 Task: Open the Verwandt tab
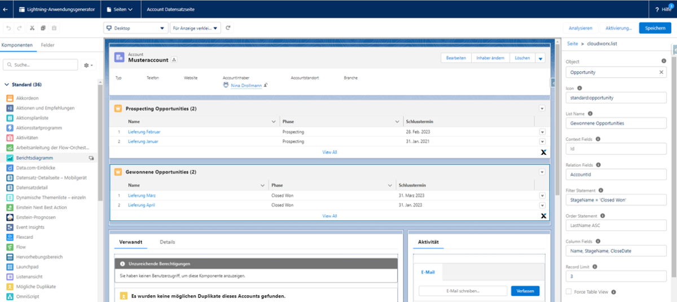click(131, 242)
